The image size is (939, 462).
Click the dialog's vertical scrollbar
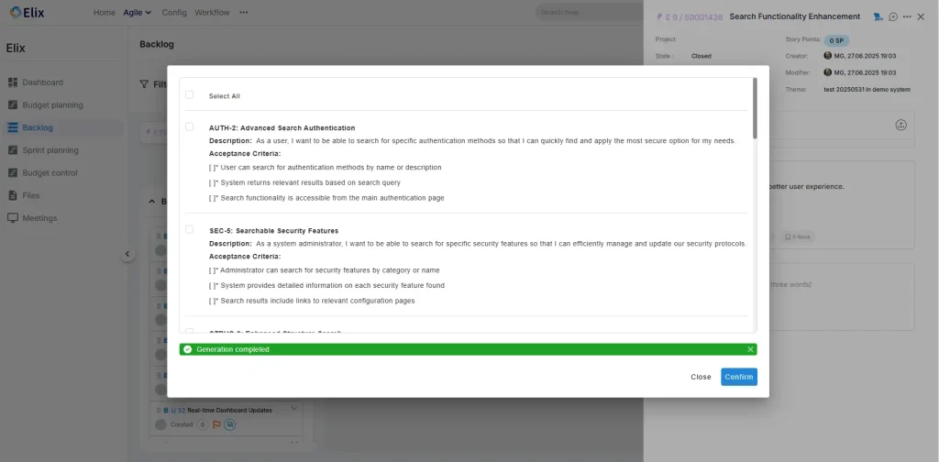point(755,108)
